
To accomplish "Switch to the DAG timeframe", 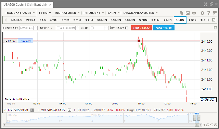I will (x=42, y=20).
